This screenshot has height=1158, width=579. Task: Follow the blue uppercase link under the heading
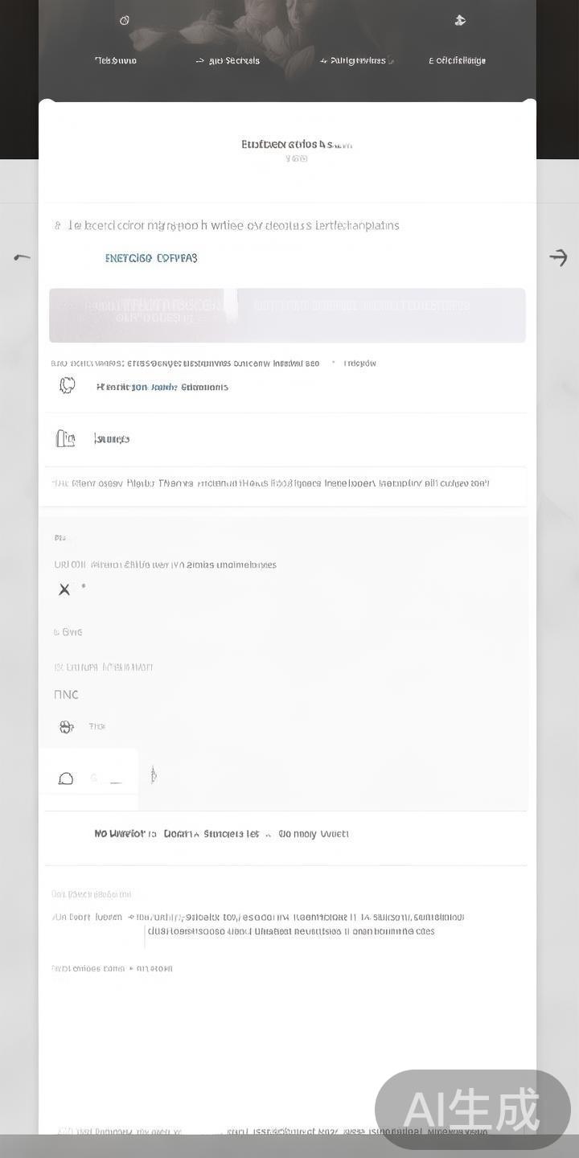coord(151,258)
